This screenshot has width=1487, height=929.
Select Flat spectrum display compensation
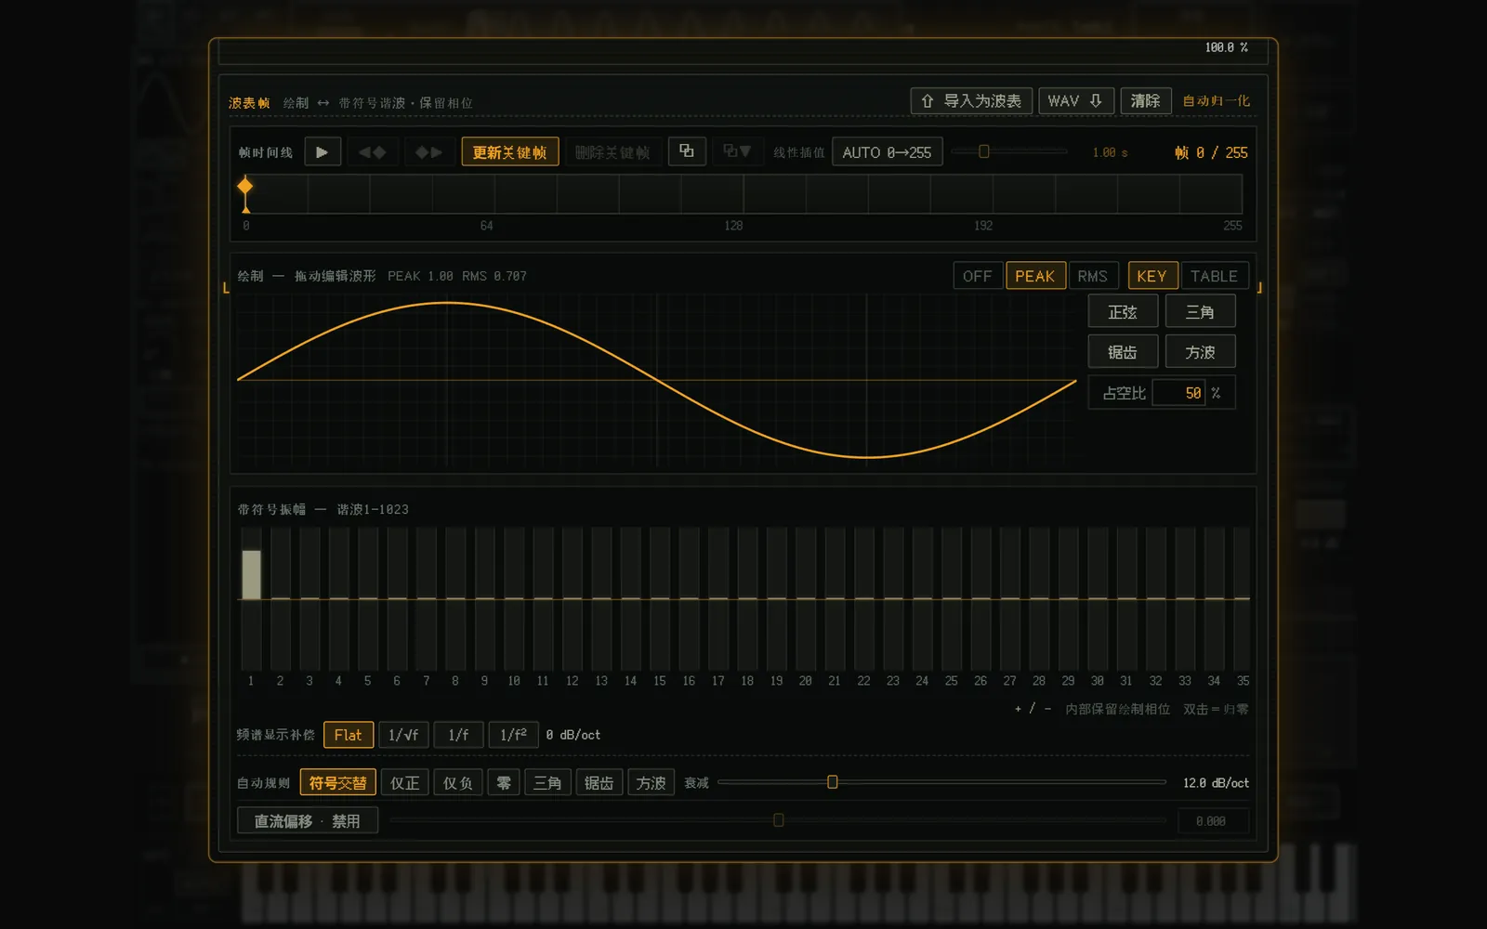[349, 735]
